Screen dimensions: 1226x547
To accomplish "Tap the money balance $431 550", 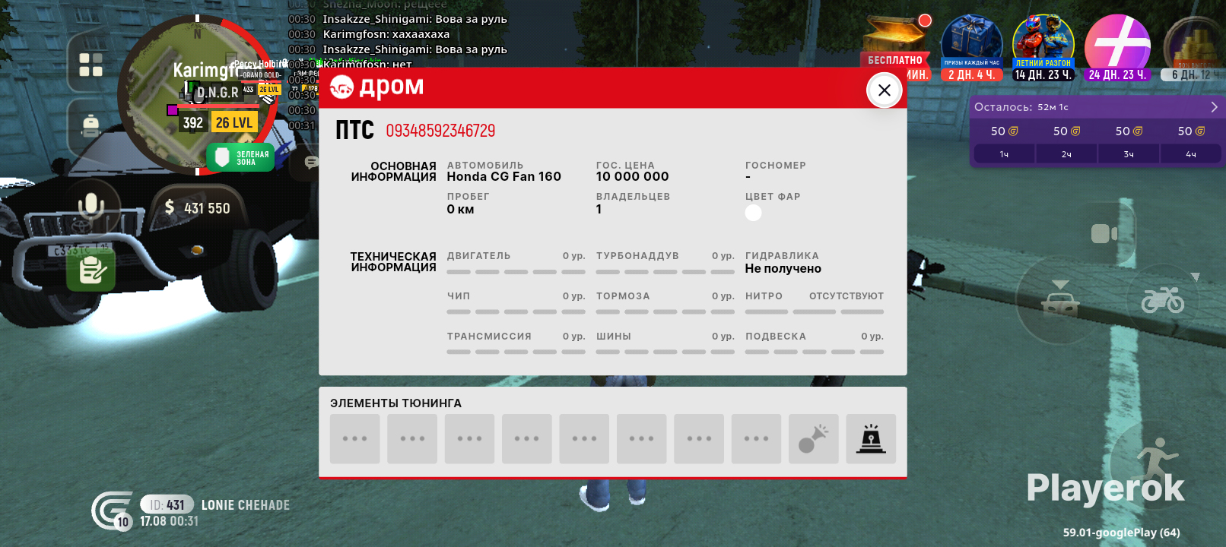I will [198, 207].
